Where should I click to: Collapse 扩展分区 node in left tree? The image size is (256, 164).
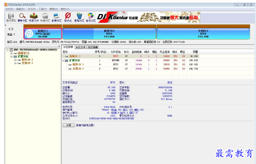11,56
